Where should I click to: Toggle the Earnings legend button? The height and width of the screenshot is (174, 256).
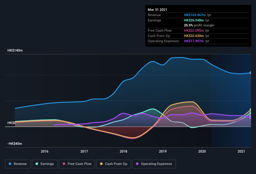coord(45,164)
